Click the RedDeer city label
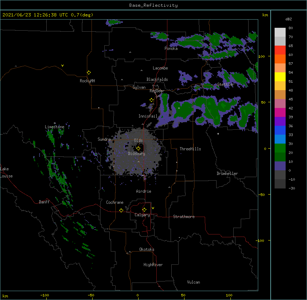307x300 pixels. (157, 91)
